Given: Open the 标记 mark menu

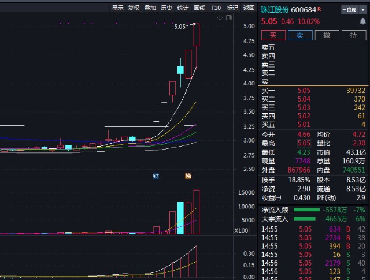Looking at the screenshot, I should (232, 8).
